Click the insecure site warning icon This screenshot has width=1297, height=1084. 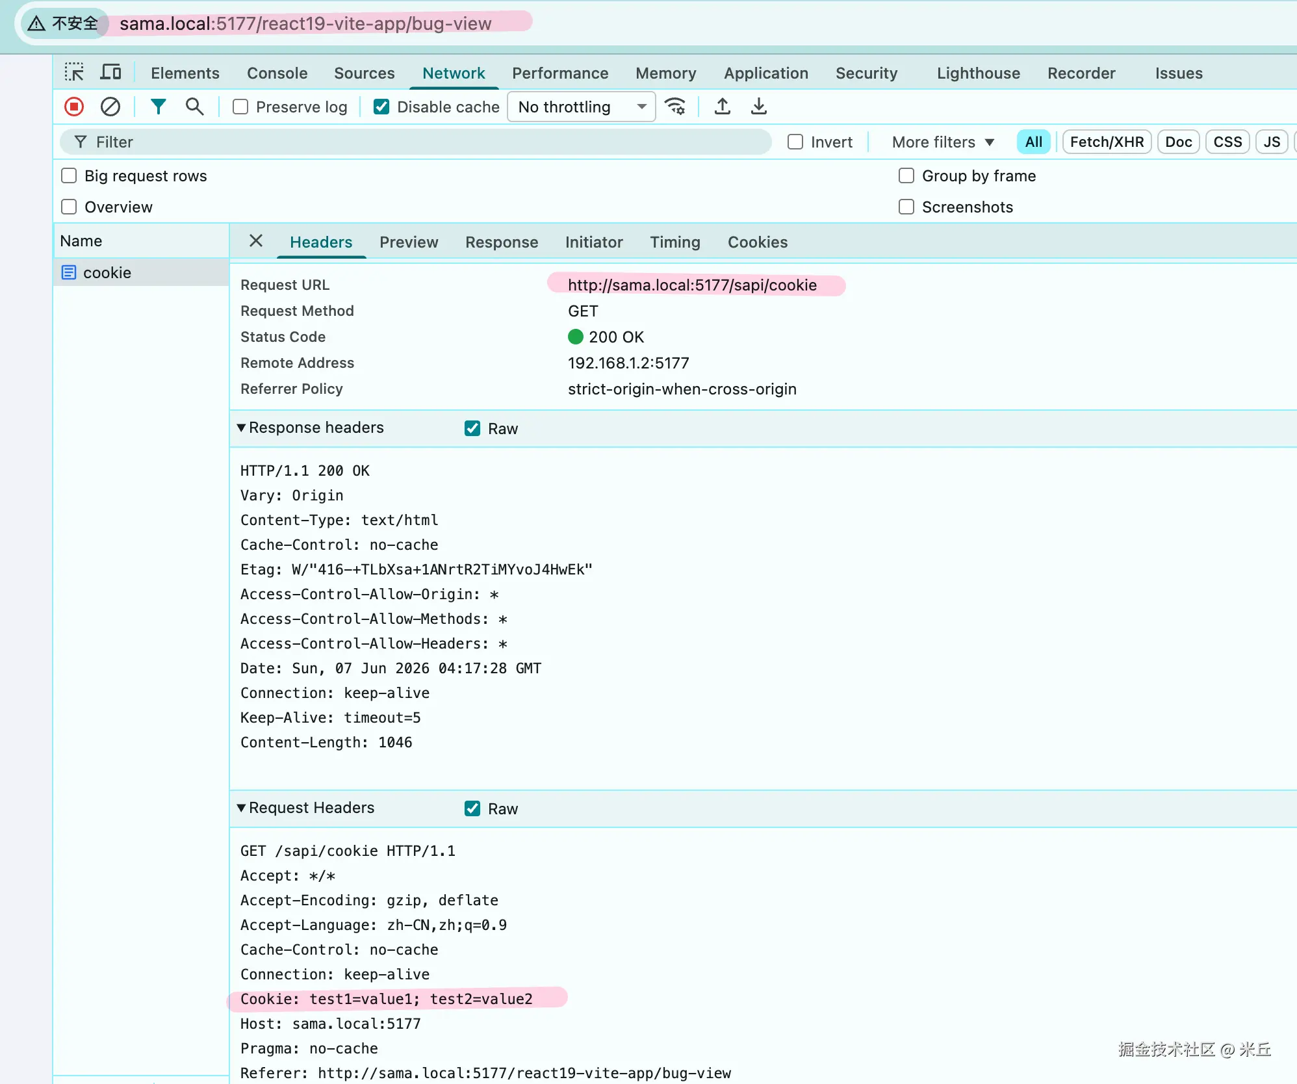[x=36, y=24]
